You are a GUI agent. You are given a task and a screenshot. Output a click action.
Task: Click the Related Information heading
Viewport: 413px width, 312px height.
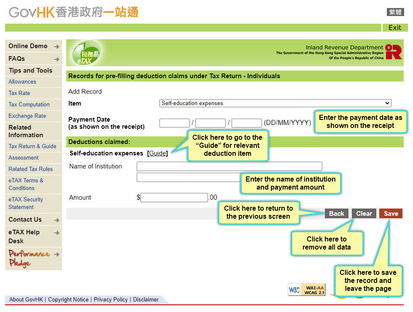click(26, 131)
